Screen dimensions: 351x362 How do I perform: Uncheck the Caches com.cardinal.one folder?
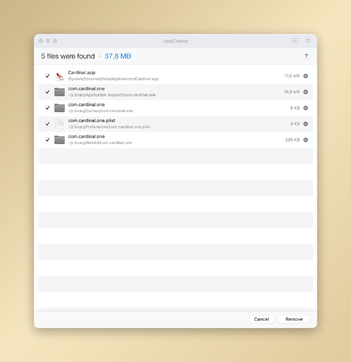pos(47,108)
